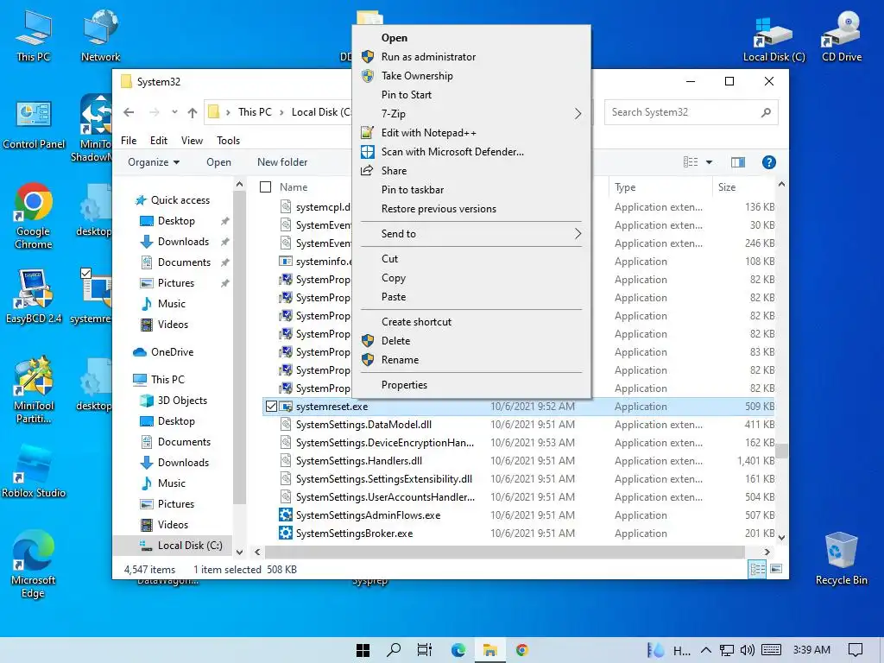
Task: Open the recent locations dropdown
Action: point(174,112)
